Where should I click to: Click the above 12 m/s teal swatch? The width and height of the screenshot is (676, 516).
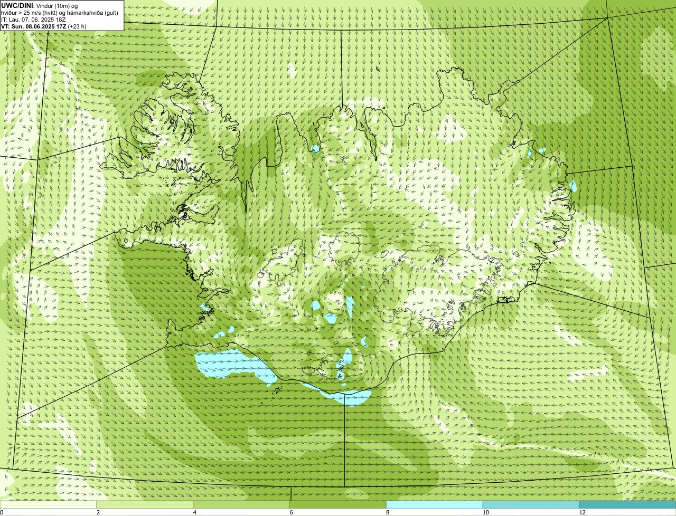pyautogui.click(x=628, y=505)
